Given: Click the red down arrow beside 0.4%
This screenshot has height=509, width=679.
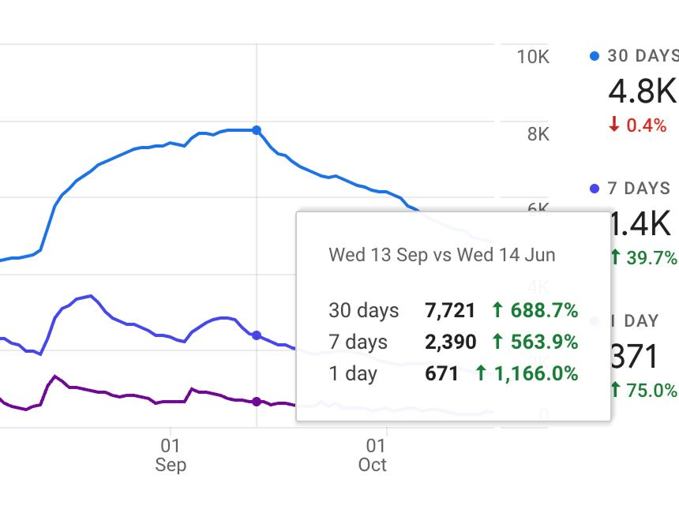Looking at the screenshot, I should tap(613, 125).
